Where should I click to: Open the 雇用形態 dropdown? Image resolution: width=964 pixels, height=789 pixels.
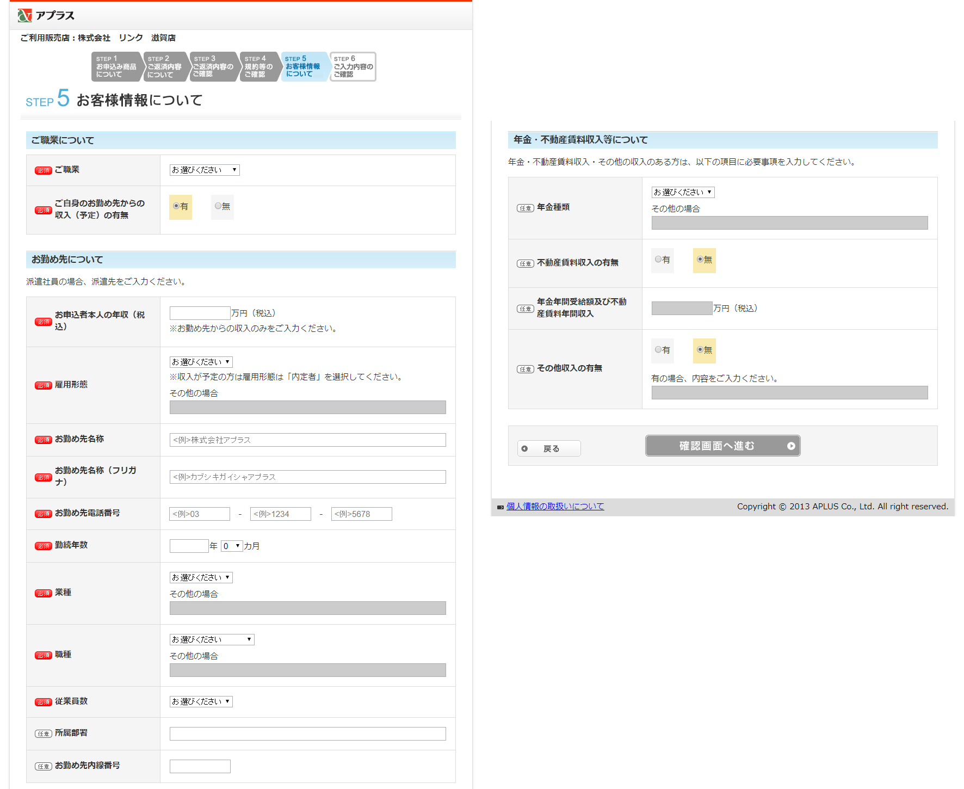click(201, 362)
